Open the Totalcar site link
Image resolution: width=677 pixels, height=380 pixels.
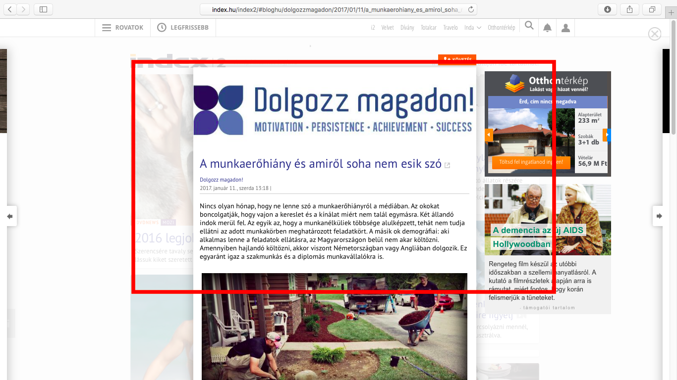(x=429, y=28)
